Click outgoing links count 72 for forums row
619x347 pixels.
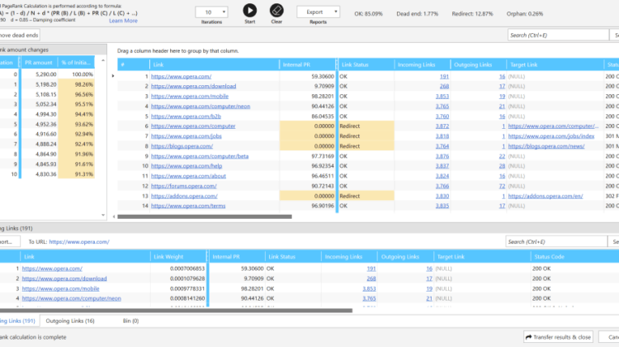pyautogui.click(x=502, y=186)
